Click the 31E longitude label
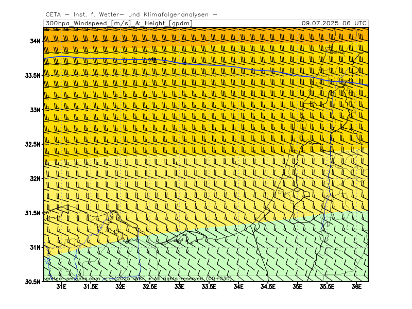 61,287
